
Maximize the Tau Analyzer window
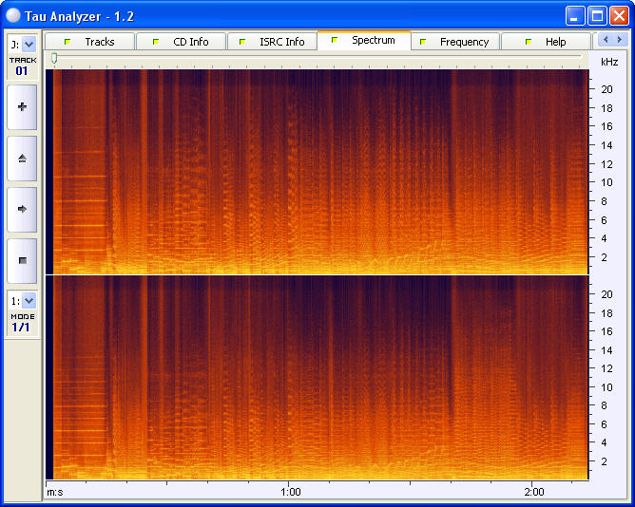coord(597,15)
